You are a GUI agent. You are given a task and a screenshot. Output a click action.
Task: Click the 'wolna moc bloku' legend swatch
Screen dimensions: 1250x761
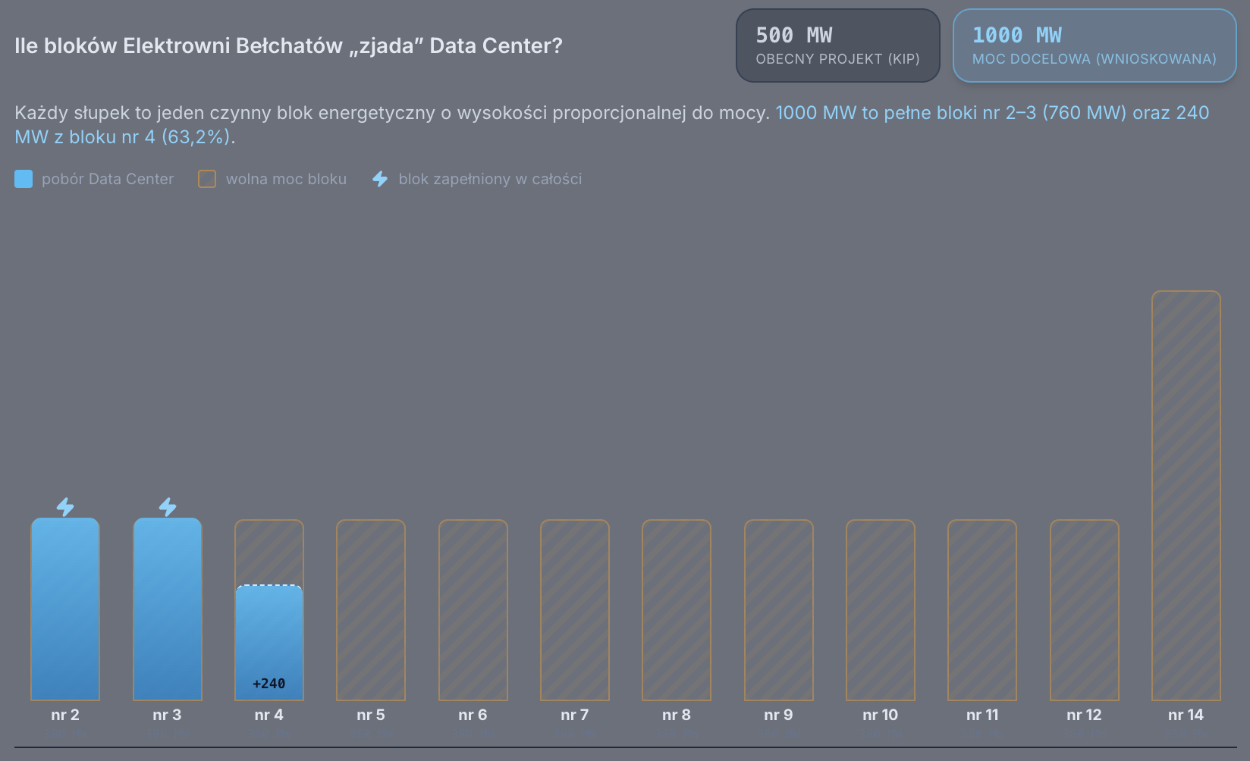coord(207,179)
